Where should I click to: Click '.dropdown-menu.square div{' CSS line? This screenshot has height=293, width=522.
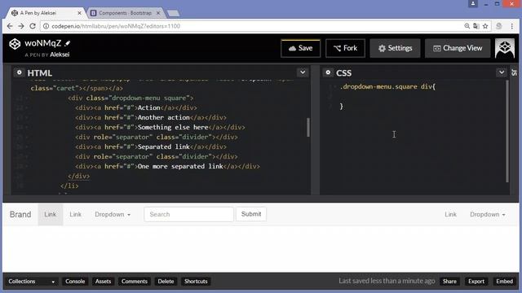click(x=388, y=87)
